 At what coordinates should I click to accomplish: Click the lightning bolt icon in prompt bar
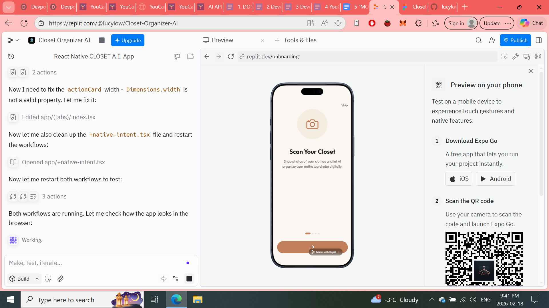point(164,279)
